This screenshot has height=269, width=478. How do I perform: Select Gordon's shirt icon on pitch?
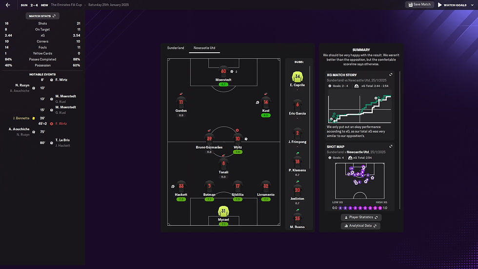coord(181,102)
